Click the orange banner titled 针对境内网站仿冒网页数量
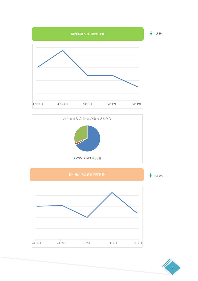This screenshot has height=281, width=198. click(87, 175)
